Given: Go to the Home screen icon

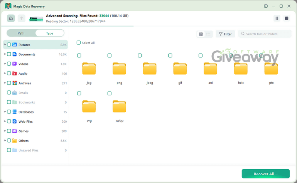Looking at the screenshot, I should tap(11, 18).
